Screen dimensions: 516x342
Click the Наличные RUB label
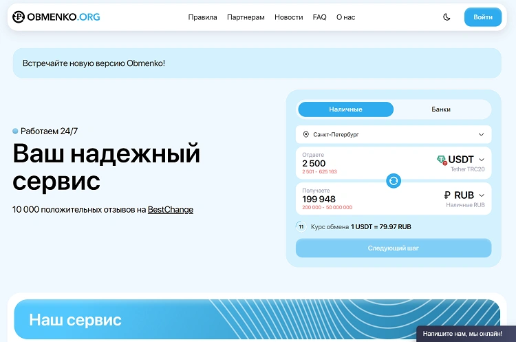point(465,205)
